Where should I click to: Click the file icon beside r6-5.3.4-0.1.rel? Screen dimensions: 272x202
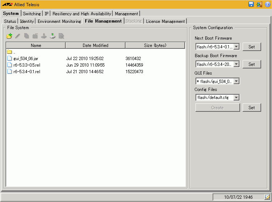(x=9, y=71)
